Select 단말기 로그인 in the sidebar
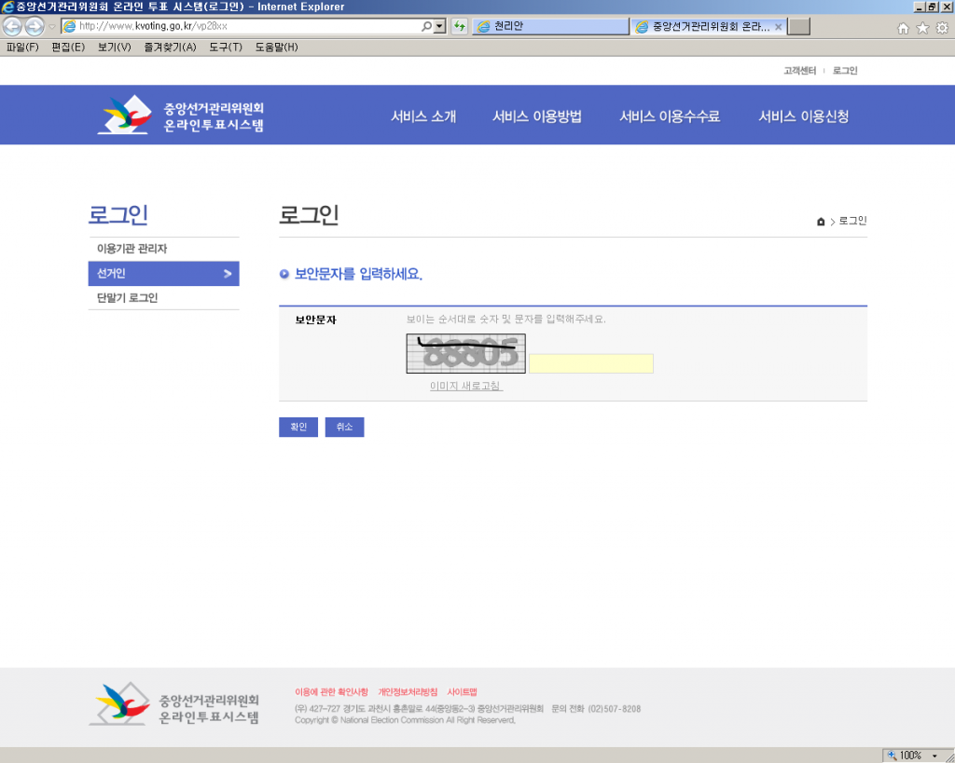This screenshot has width=955, height=763. (128, 298)
